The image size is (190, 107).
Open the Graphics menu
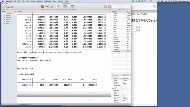(39, 1)
